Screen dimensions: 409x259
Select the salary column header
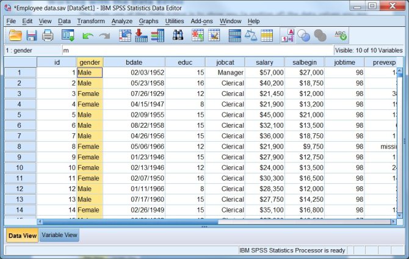pos(264,62)
